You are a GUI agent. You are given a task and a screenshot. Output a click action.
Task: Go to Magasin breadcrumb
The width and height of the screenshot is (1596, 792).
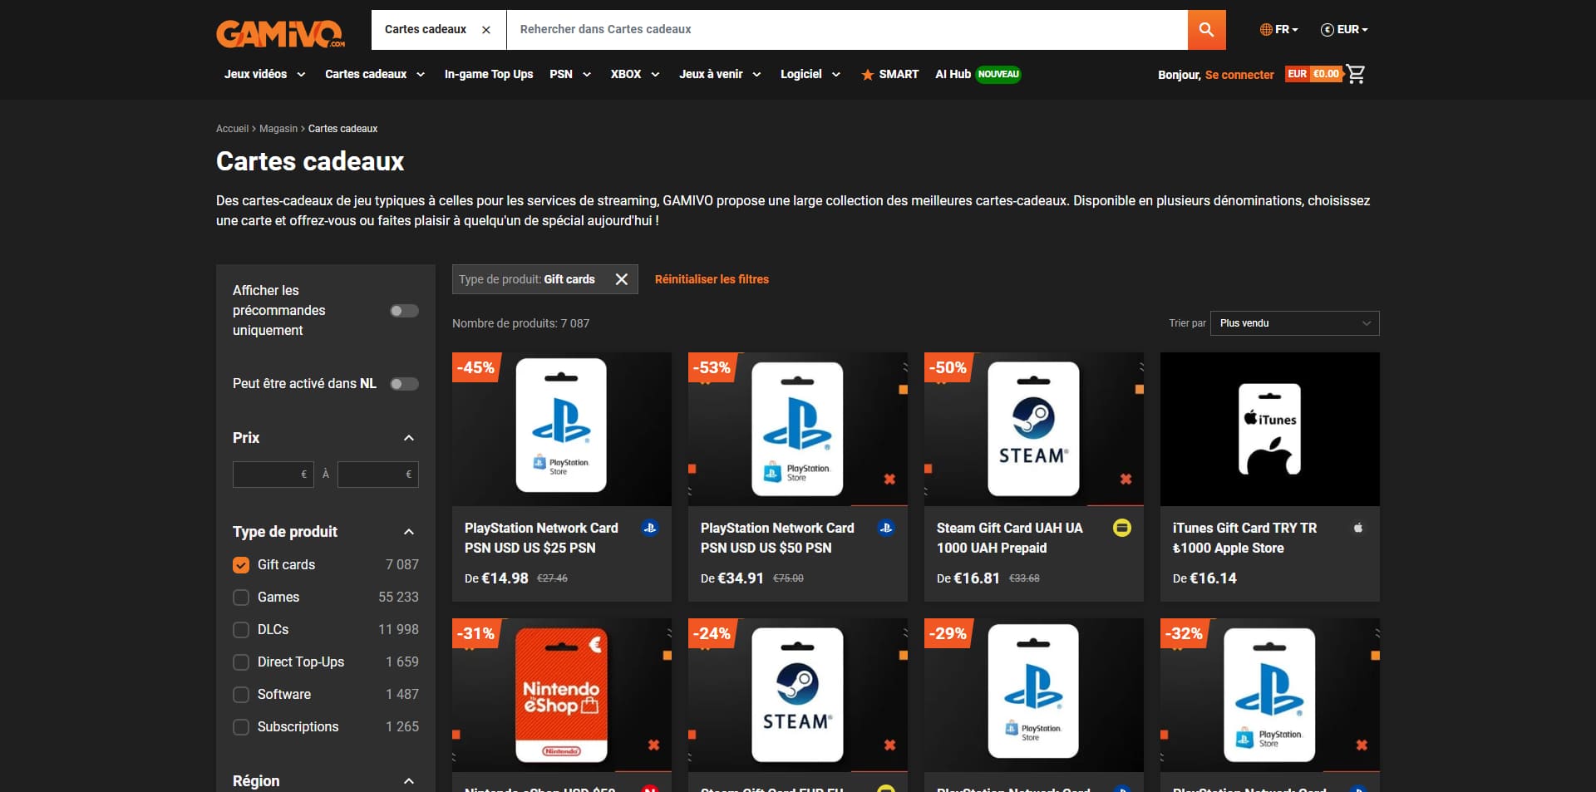click(x=278, y=129)
